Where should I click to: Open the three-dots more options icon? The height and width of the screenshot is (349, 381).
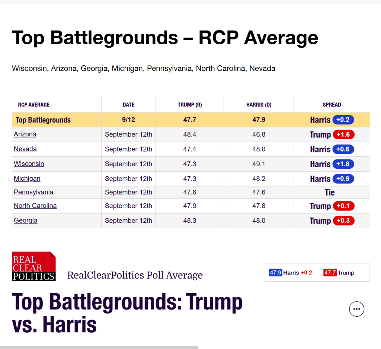tap(356, 309)
